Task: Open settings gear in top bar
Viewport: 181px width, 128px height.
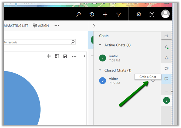Action: (139, 14)
